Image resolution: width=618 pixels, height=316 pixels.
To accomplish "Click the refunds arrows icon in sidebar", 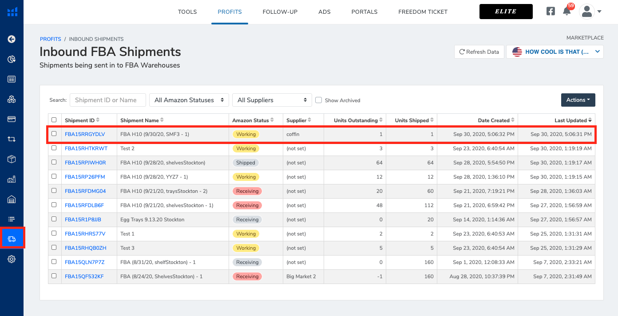I will point(12,139).
